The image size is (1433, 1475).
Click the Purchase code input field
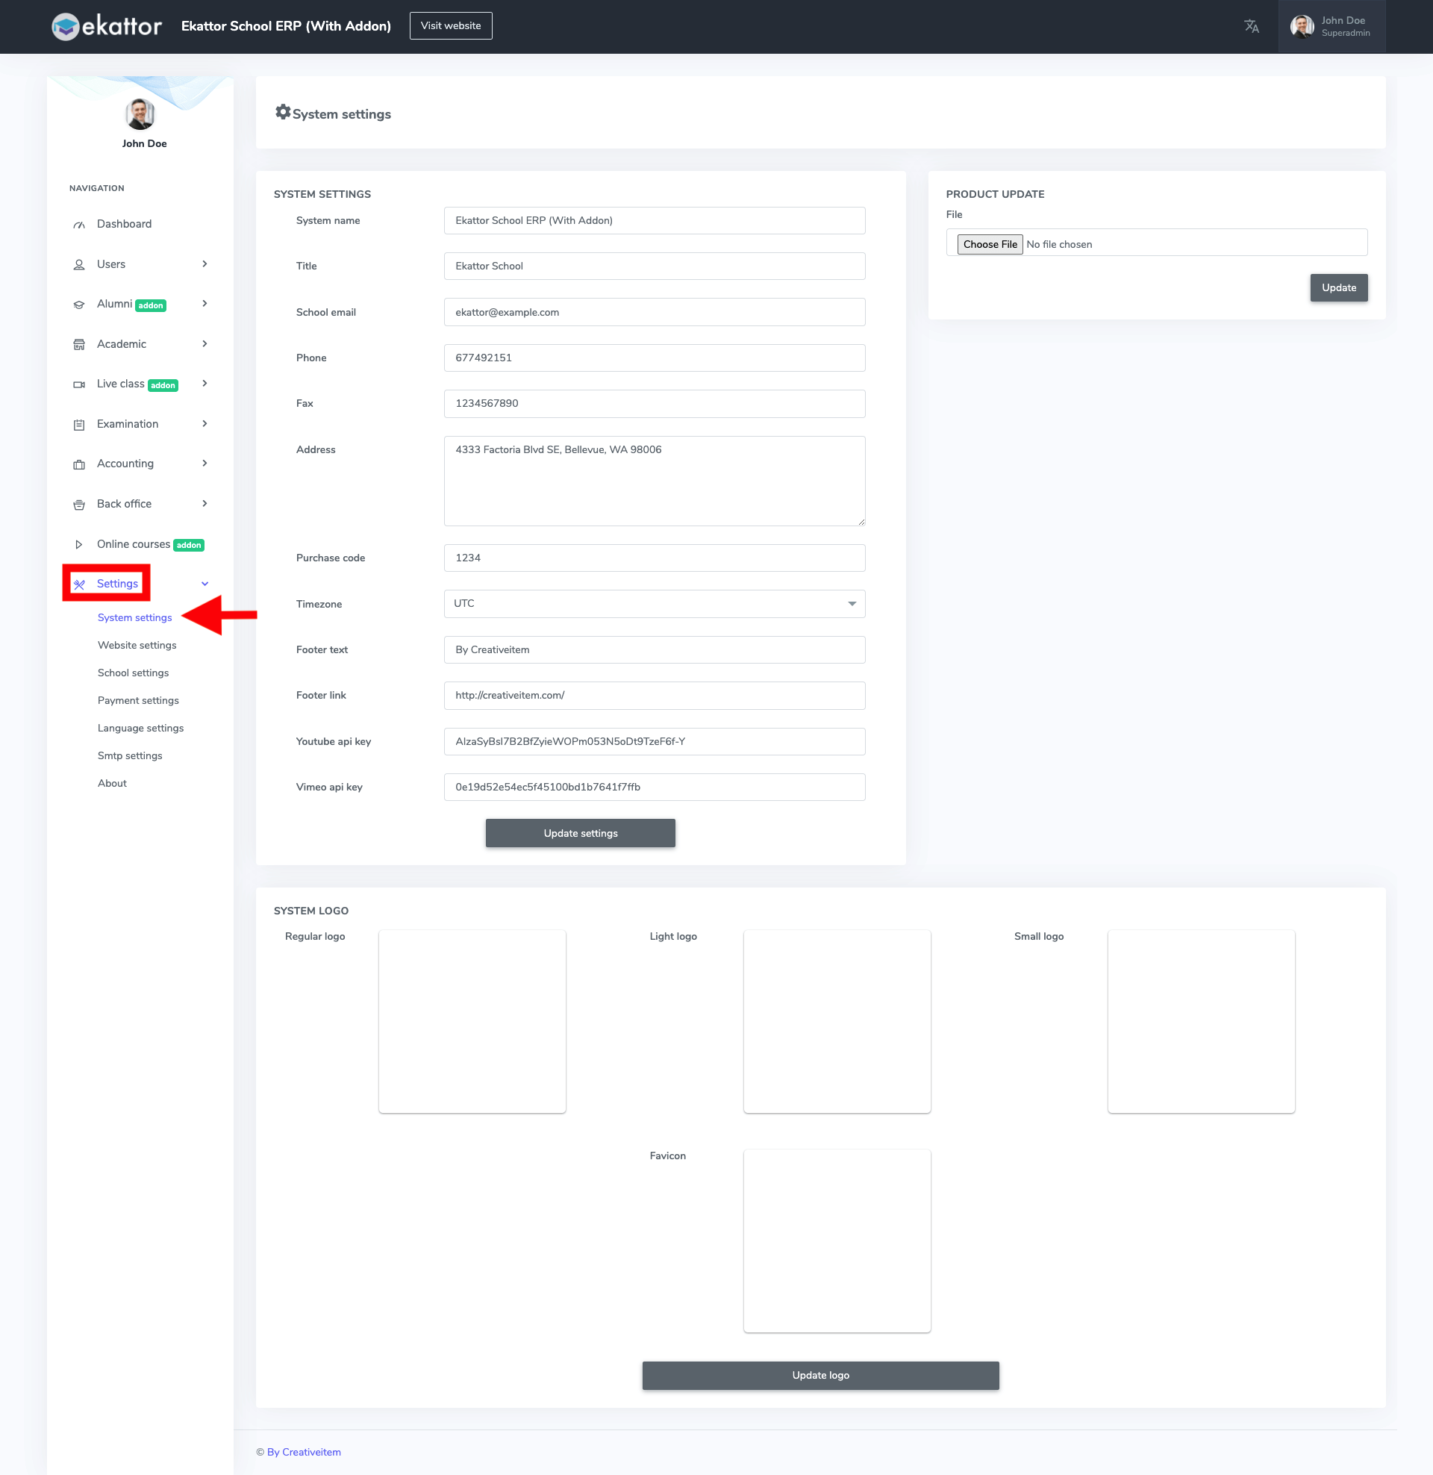[x=656, y=558]
